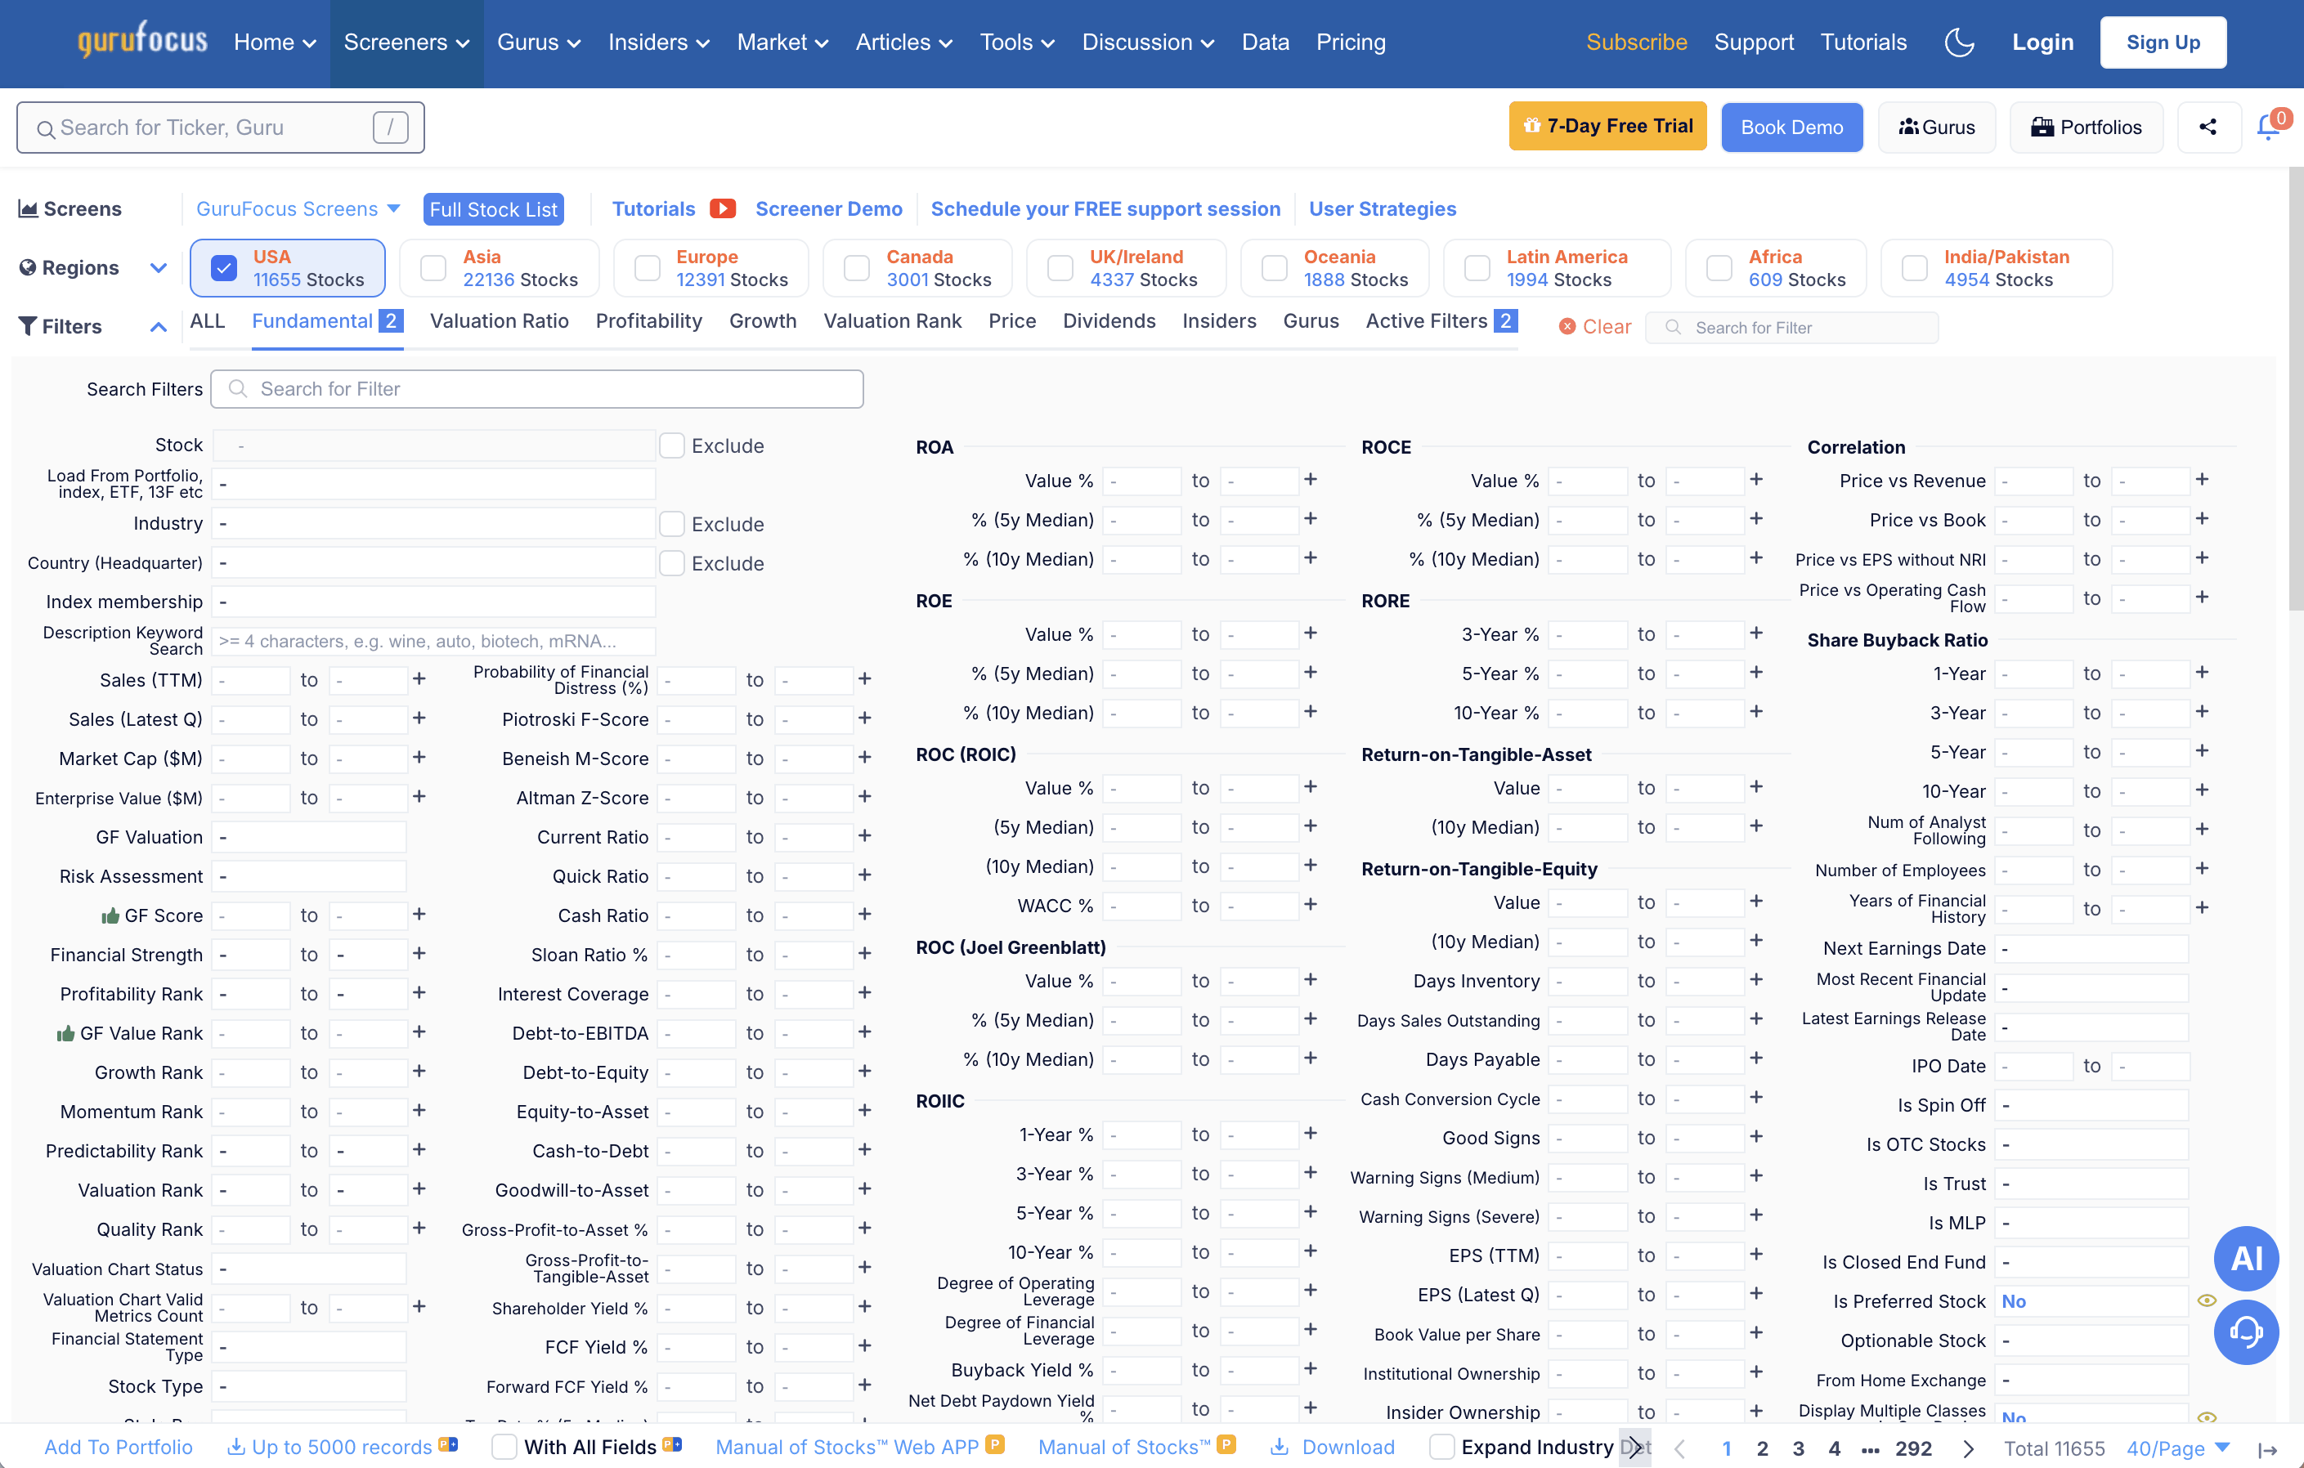Switch to Growth filter tab

[x=763, y=320]
